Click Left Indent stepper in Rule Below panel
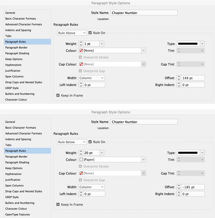 click(80, 194)
